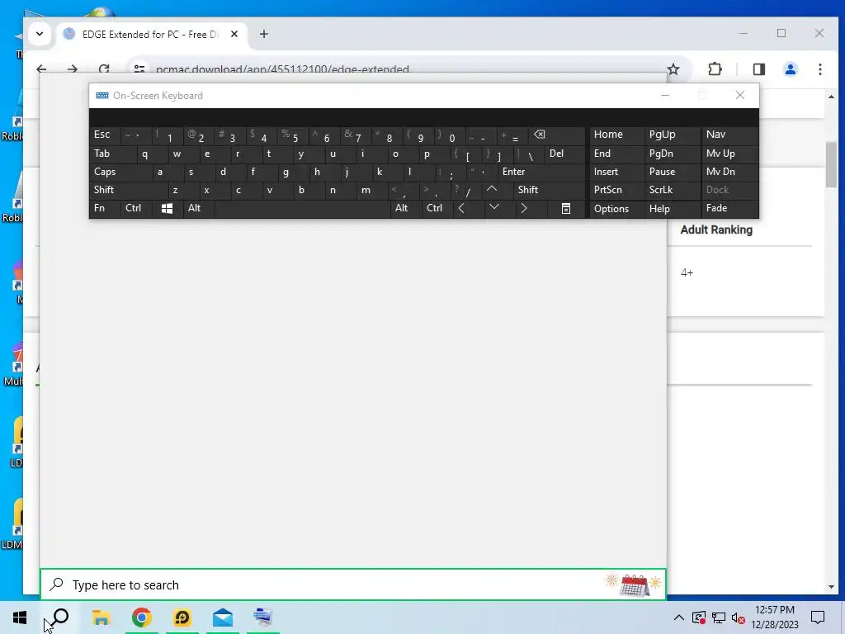This screenshot has width=845, height=634.
Task: Open Chrome three-dot menu
Action: click(x=819, y=69)
